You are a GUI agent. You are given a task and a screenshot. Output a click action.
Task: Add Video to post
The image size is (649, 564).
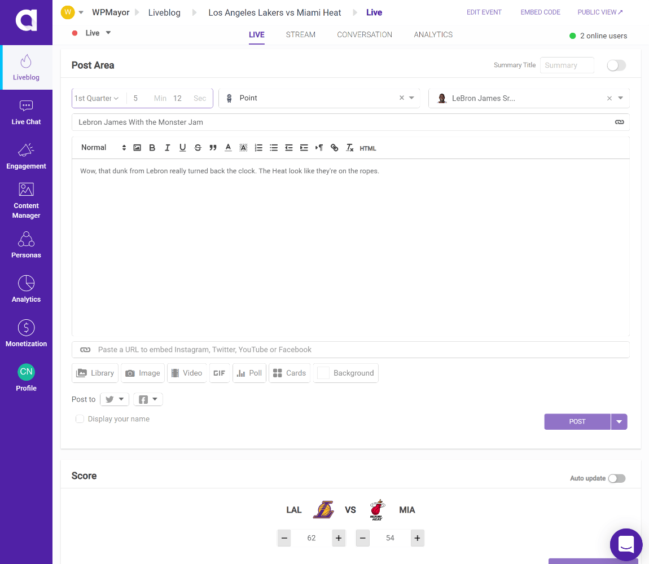(187, 373)
